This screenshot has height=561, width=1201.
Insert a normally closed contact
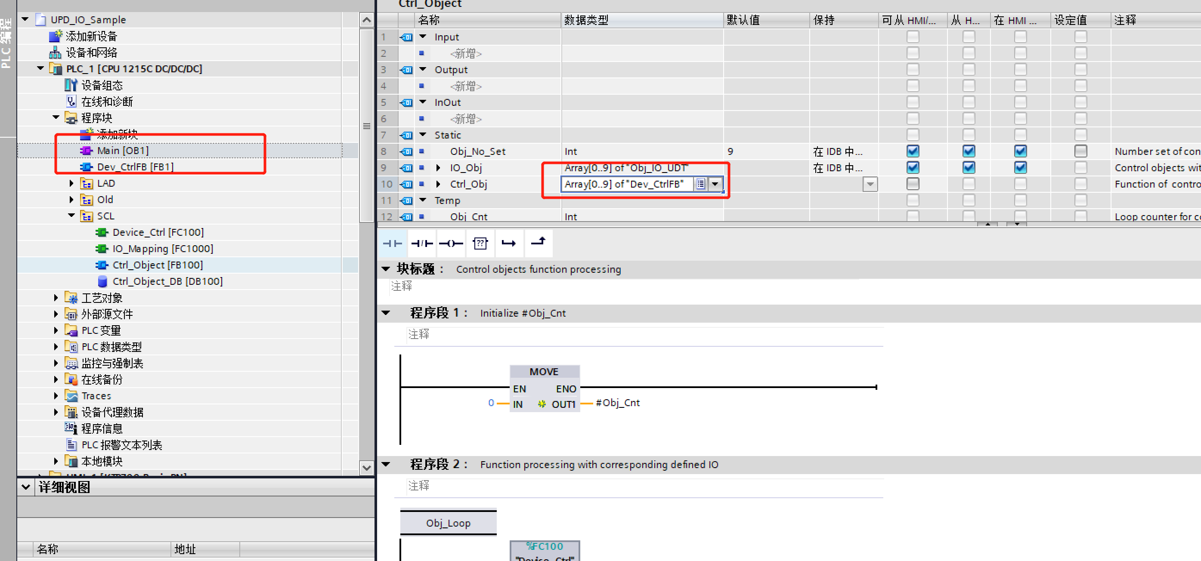point(422,243)
